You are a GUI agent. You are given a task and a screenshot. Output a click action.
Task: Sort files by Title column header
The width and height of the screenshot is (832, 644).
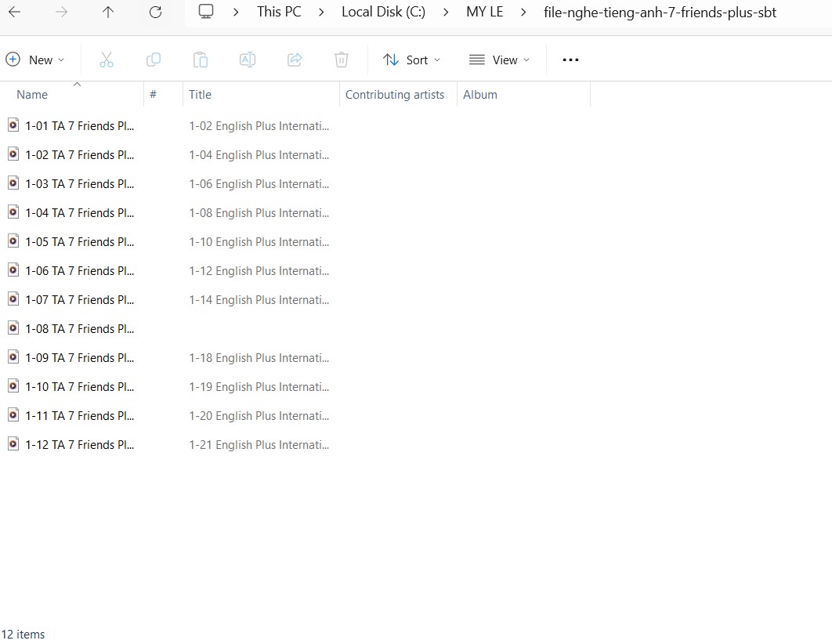tap(200, 95)
